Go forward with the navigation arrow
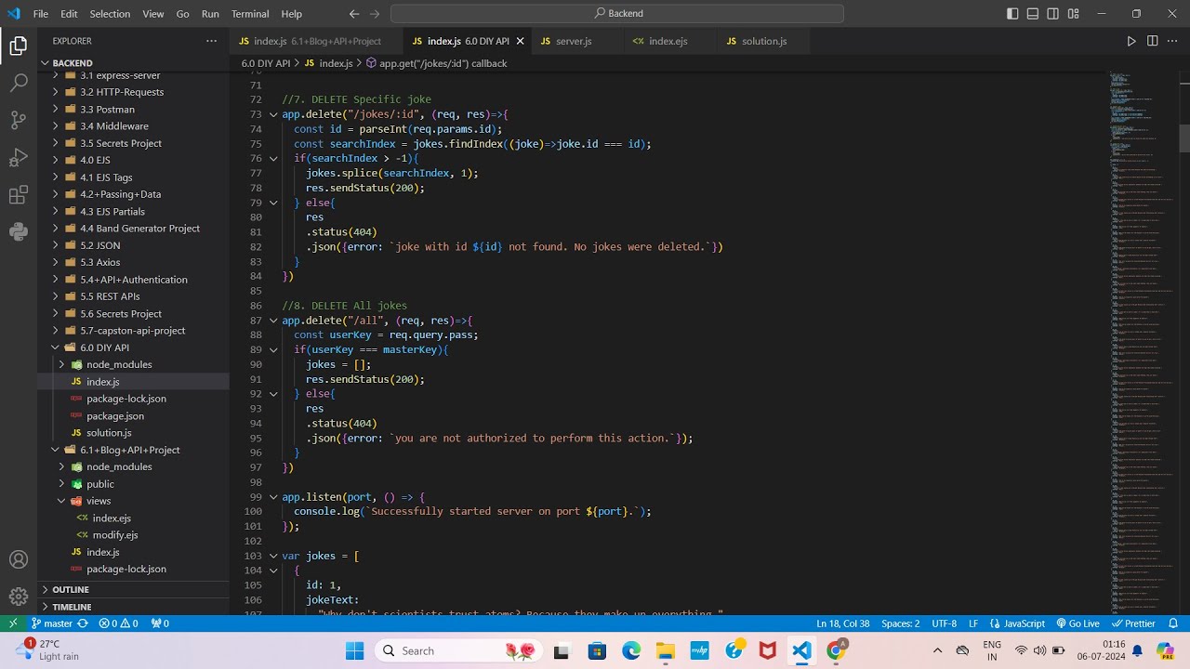This screenshot has width=1190, height=669. (377, 14)
